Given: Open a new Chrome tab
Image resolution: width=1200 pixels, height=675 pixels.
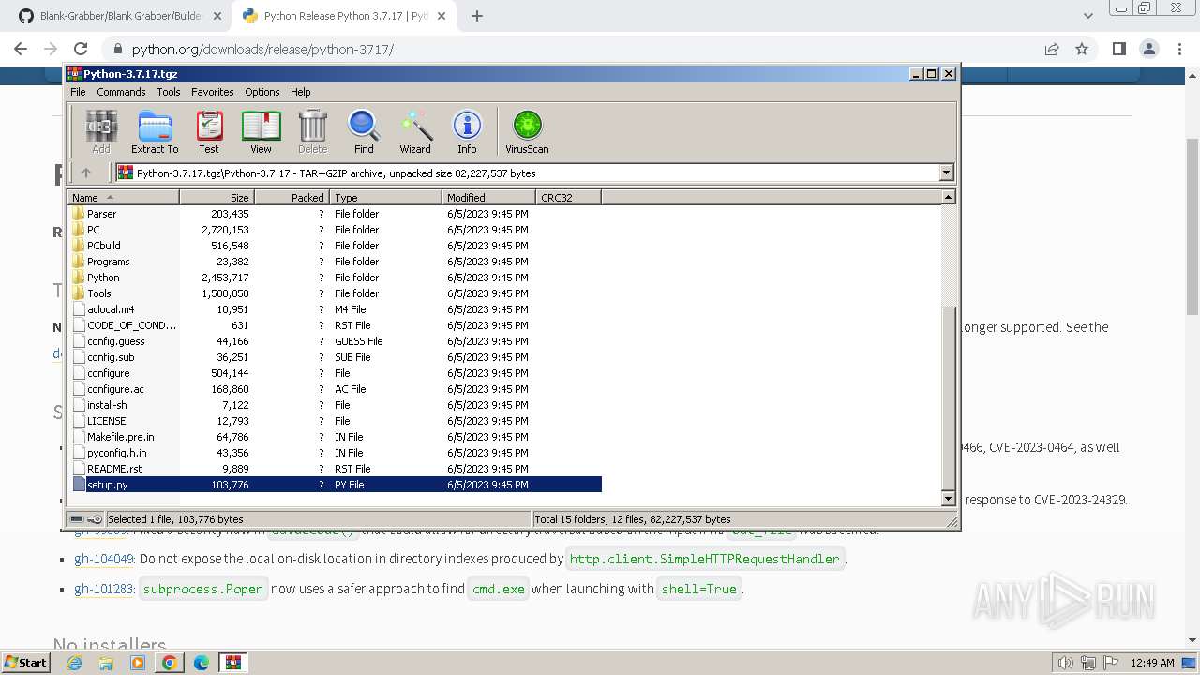Looking at the screenshot, I should (477, 16).
